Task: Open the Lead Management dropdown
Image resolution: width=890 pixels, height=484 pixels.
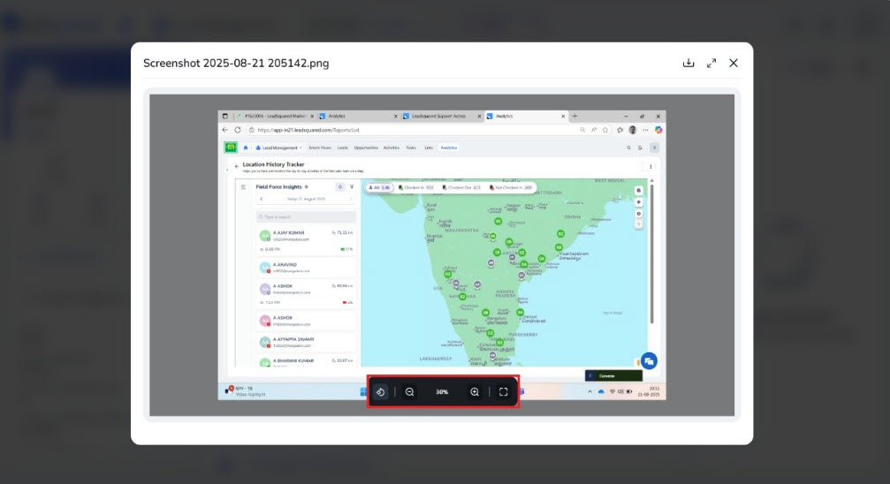Action: (x=278, y=147)
